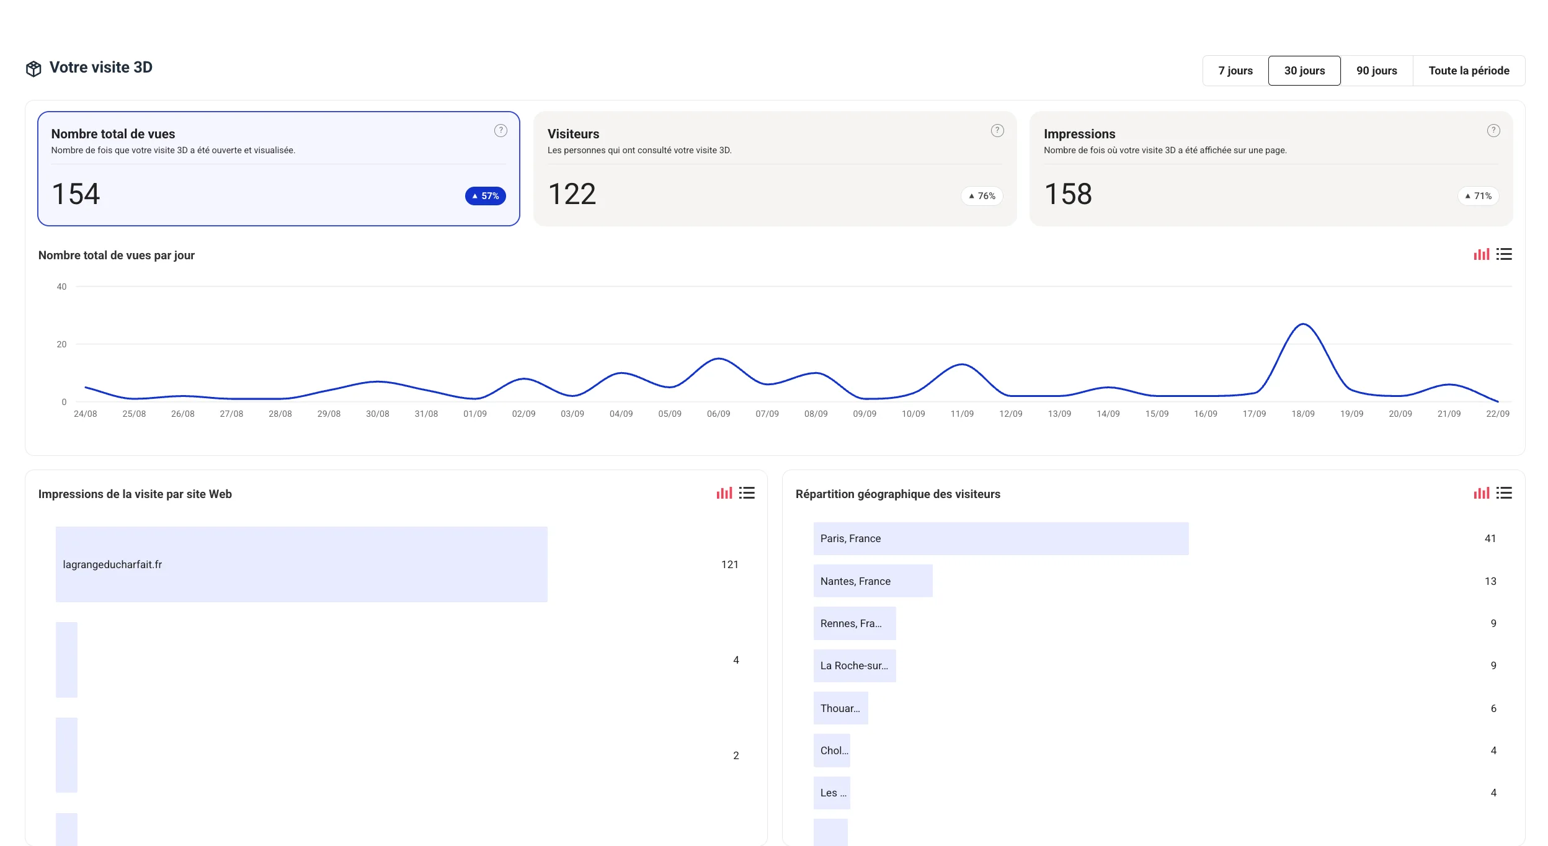Open help icon on Visiteurs card
1548x846 pixels.
pos(997,130)
